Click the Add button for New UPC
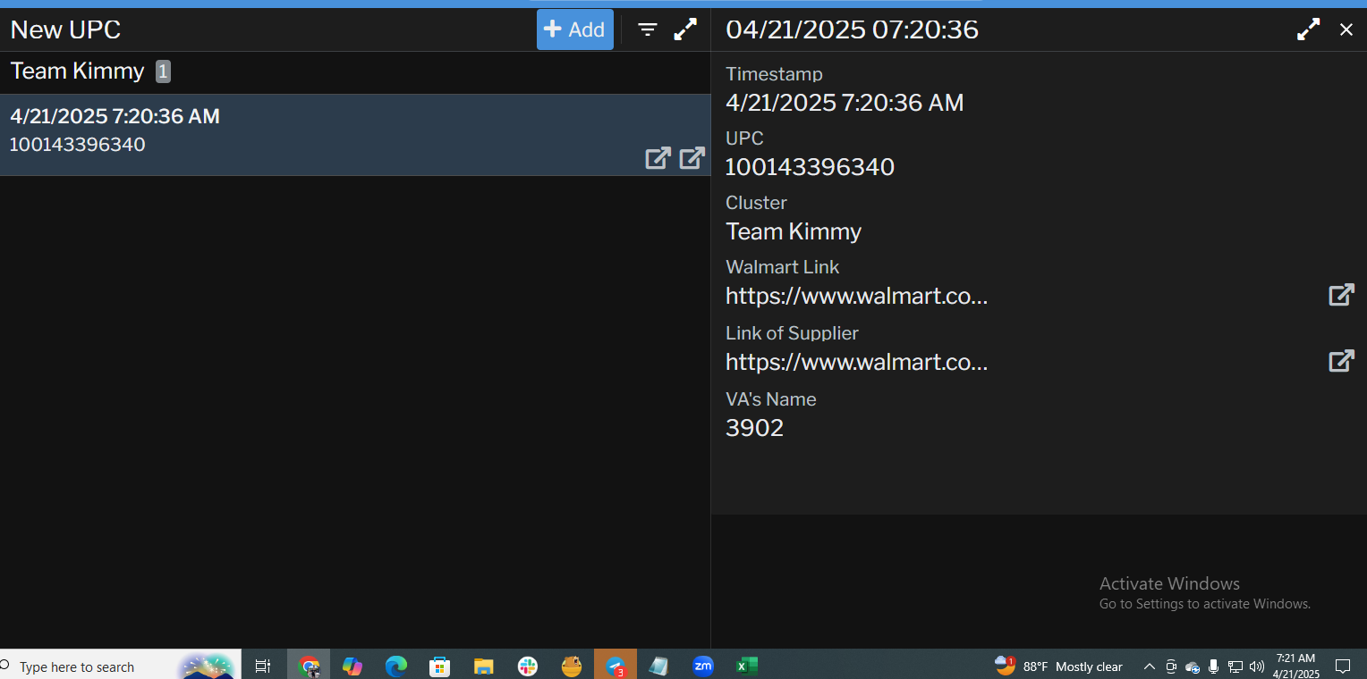The width and height of the screenshot is (1367, 679). [x=575, y=29]
